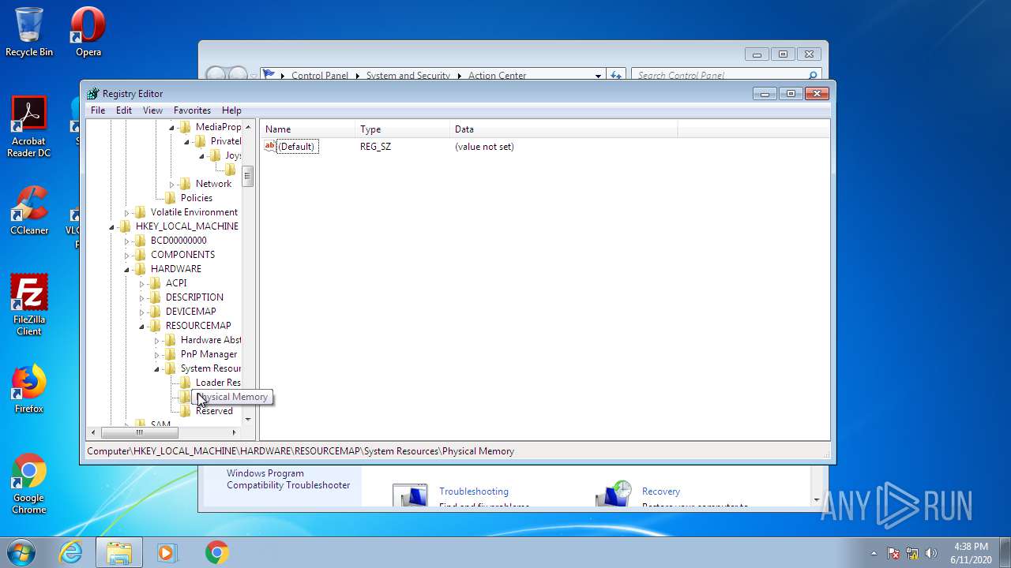Viewport: 1011px width, 568px height.
Task: Select the HARDWARE folder icon
Action: click(141, 269)
